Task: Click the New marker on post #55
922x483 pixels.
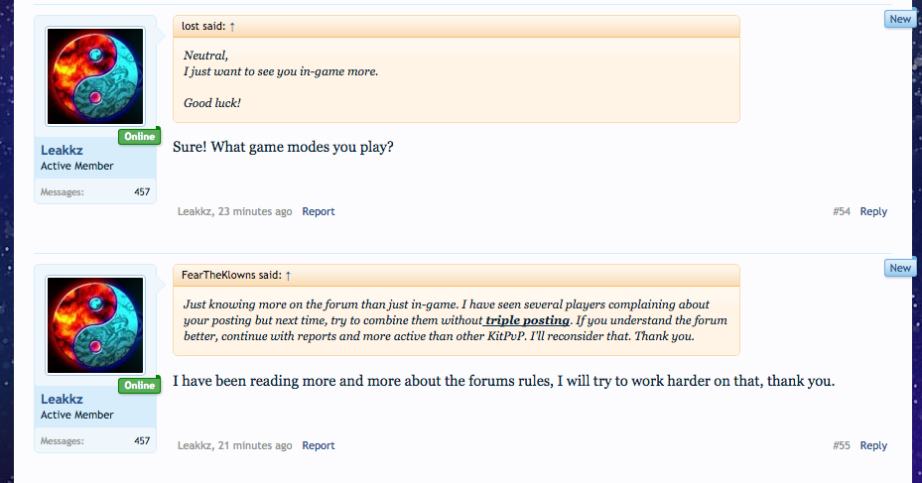Action: point(899,268)
